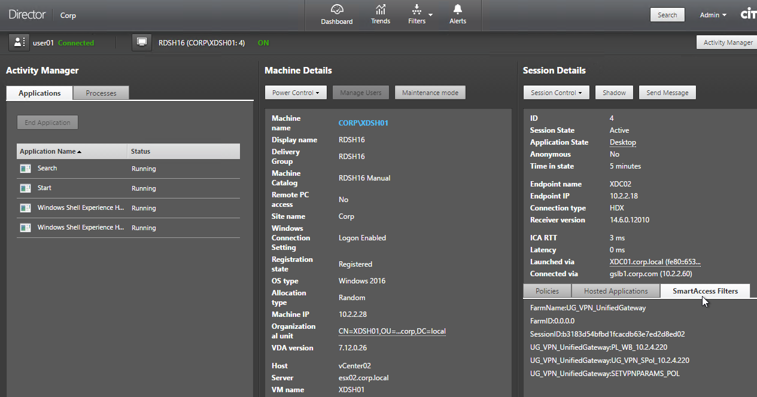Click the Manage Users button
This screenshot has width=757, height=397.
pos(361,93)
